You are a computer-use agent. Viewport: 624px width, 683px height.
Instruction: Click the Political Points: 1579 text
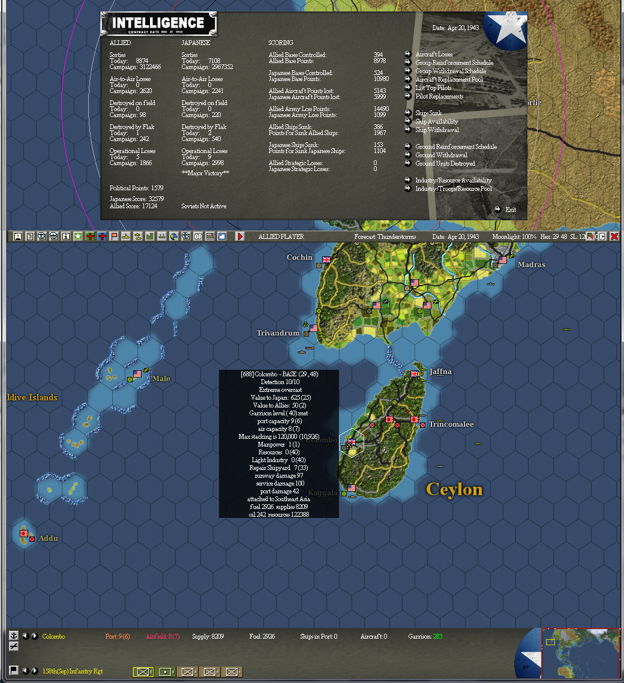136,188
